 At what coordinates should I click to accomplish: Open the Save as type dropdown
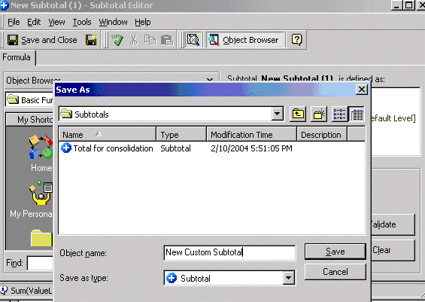pyautogui.click(x=289, y=278)
